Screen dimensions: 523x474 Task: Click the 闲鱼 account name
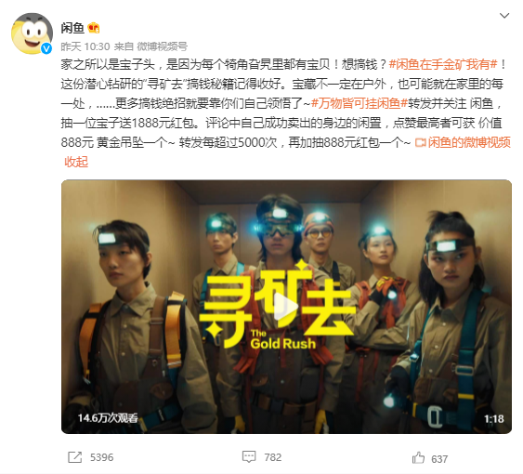[x=72, y=28]
